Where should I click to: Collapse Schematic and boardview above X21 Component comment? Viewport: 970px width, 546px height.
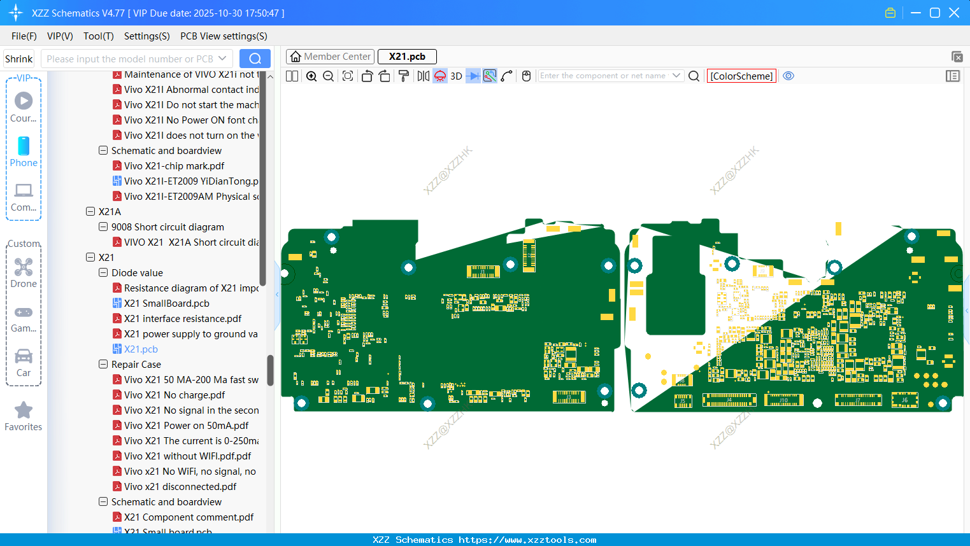[103, 501]
